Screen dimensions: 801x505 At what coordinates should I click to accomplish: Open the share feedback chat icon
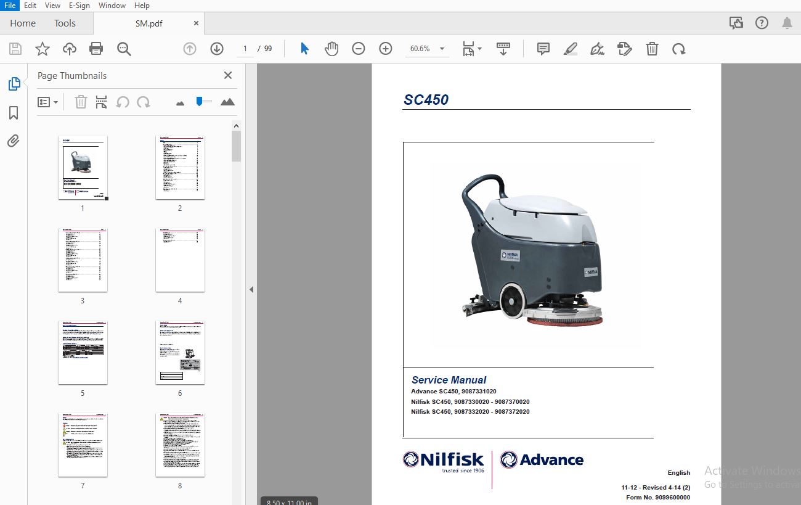point(736,23)
